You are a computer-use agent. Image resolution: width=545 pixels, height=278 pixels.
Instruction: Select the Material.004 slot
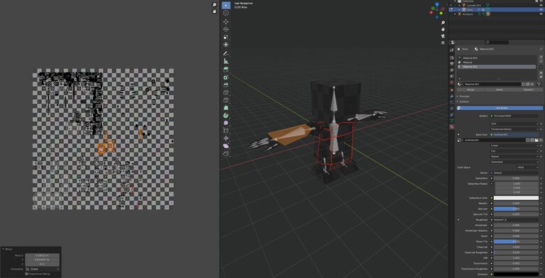click(497, 58)
